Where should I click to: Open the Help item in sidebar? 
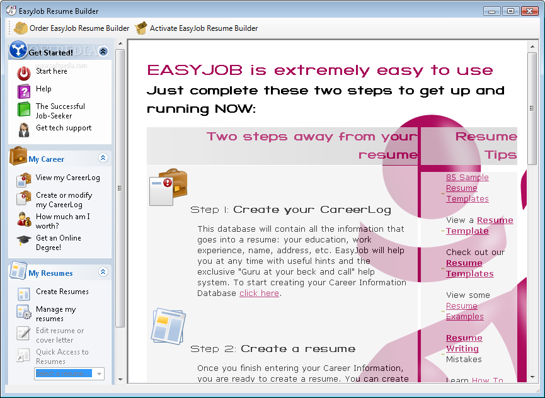(x=43, y=89)
